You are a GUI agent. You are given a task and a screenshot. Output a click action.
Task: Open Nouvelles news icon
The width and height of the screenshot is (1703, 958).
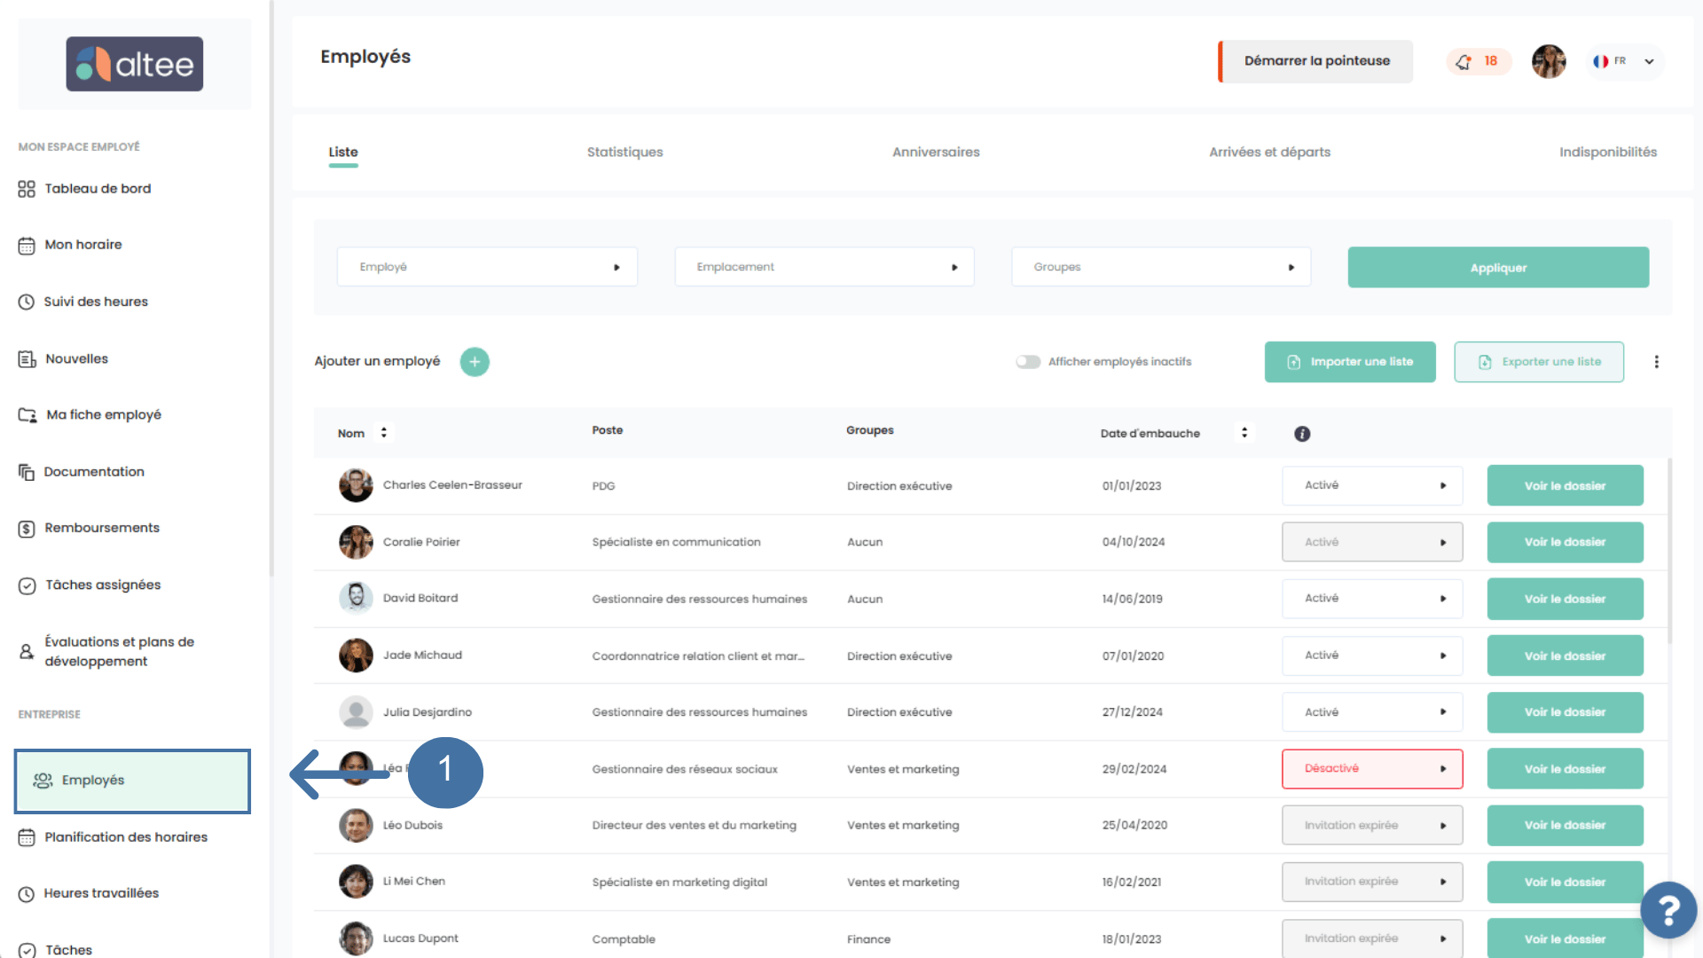point(27,359)
